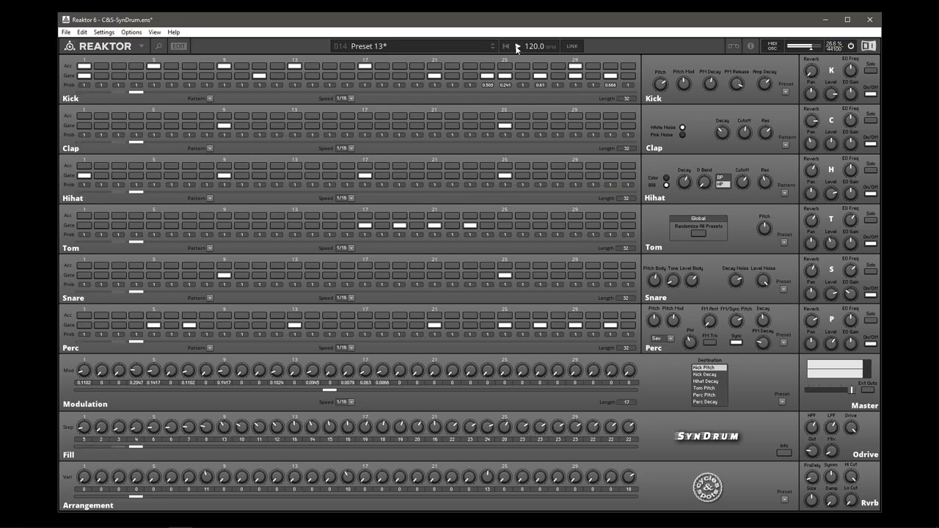Click the audio engine power icon
939x528 pixels.
pyautogui.click(x=851, y=46)
